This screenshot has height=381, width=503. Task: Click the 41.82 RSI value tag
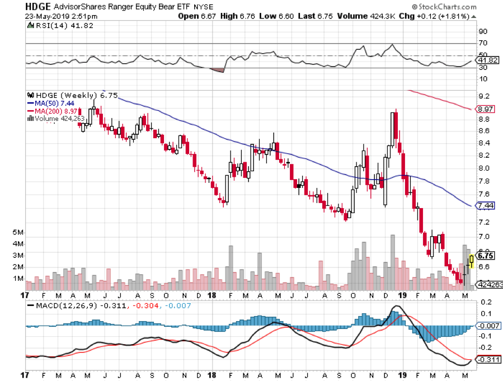pyautogui.click(x=488, y=60)
